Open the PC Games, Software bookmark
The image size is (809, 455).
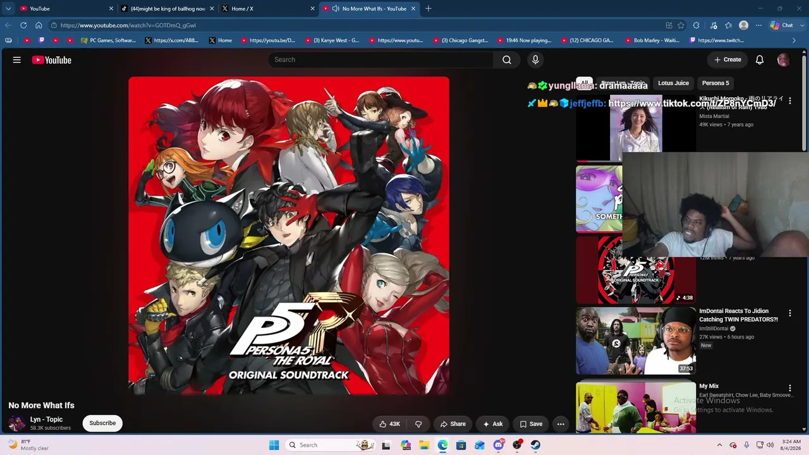(x=109, y=40)
